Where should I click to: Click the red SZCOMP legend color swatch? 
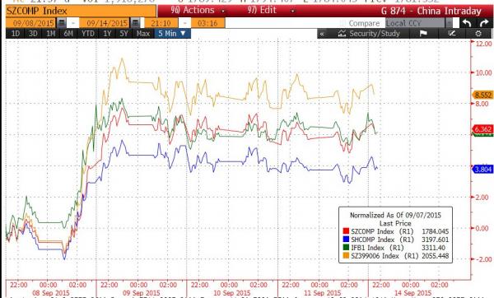click(x=346, y=231)
